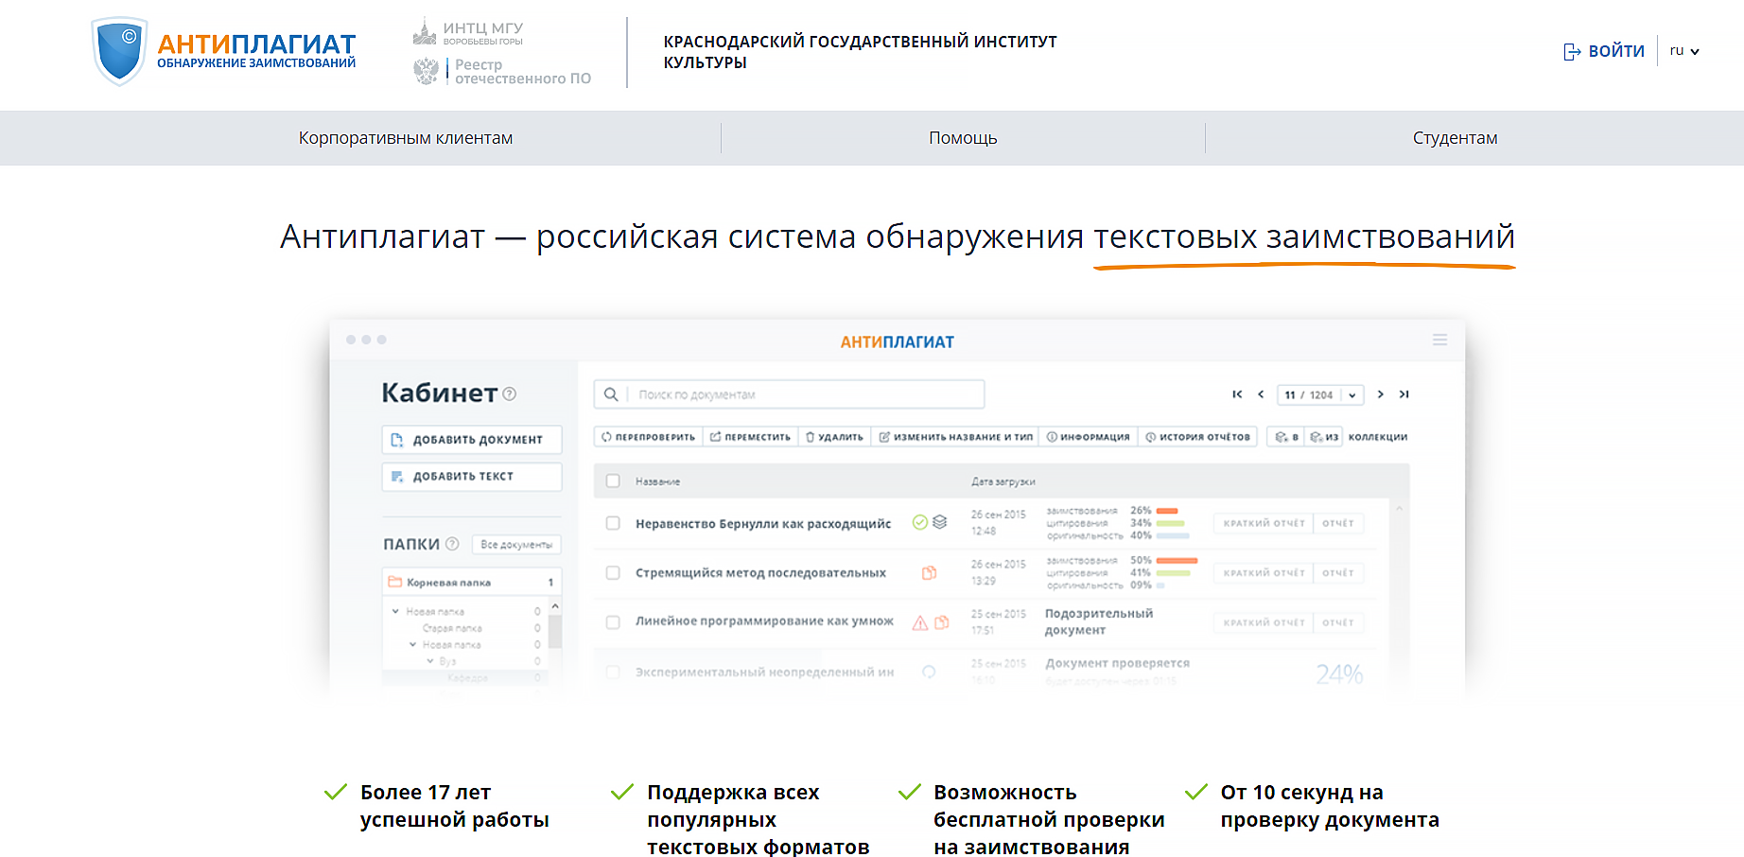Click the ПЕРЕПРОВЕРИТЬ toolbar button
The width and height of the screenshot is (1744, 857).
pyautogui.click(x=649, y=437)
